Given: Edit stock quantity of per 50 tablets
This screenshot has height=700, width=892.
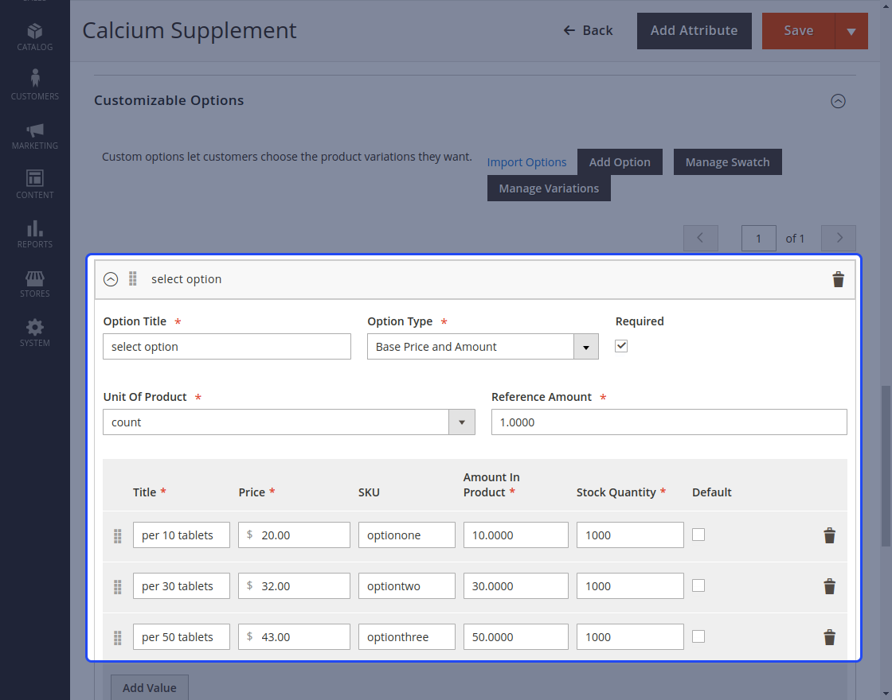Looking at the screenshot, I should click(630, 637).
